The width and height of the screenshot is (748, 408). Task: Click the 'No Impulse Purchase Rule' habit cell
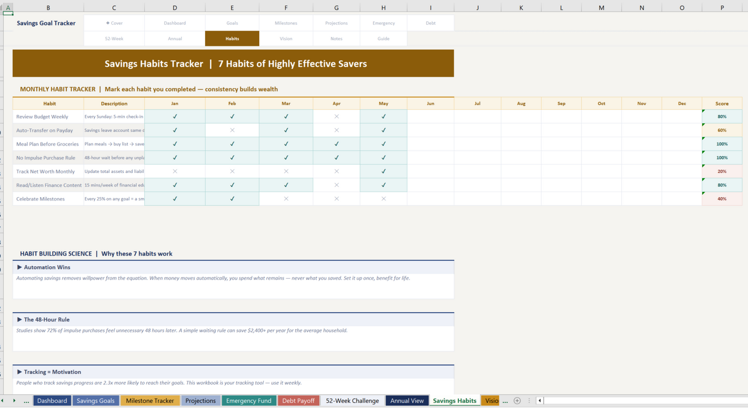[48, 158]
